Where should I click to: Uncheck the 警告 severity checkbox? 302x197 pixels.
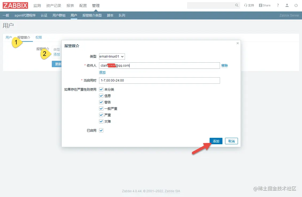pos(101,102)
